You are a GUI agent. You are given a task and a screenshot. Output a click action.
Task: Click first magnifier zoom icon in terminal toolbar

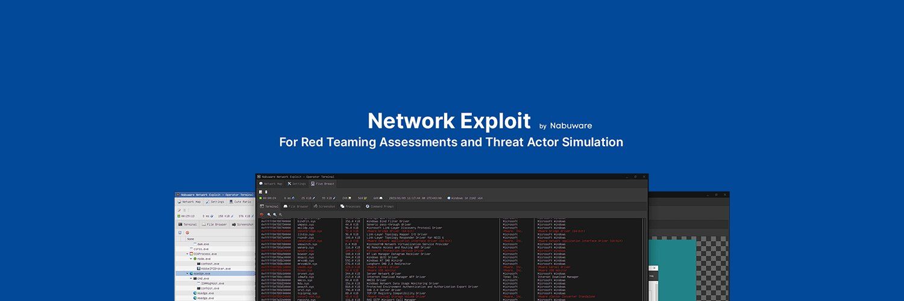coord(269,215)
